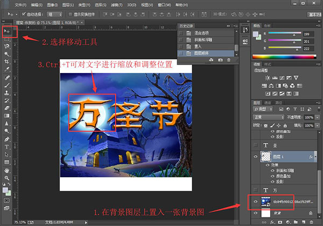Select the Zoom tool in toolbox
The image size is (323, 226).
click(7, 178)
